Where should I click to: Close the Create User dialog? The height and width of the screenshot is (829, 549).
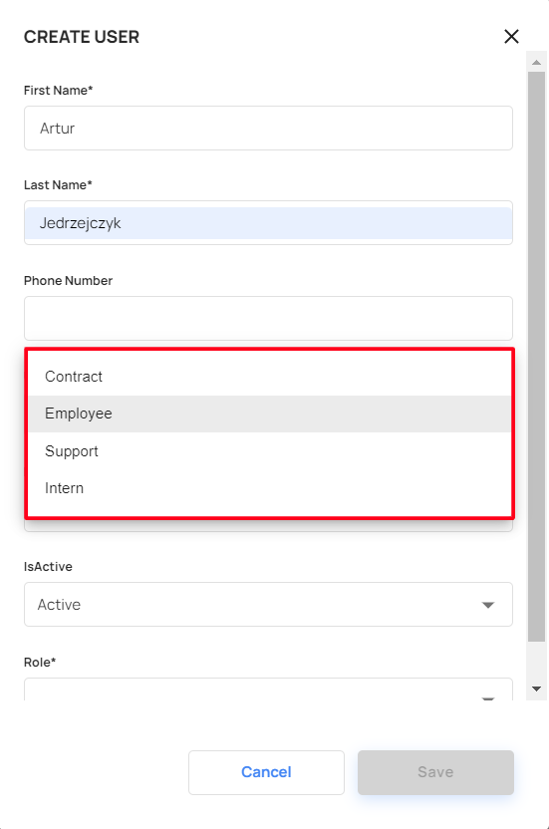tap(511, 37)
